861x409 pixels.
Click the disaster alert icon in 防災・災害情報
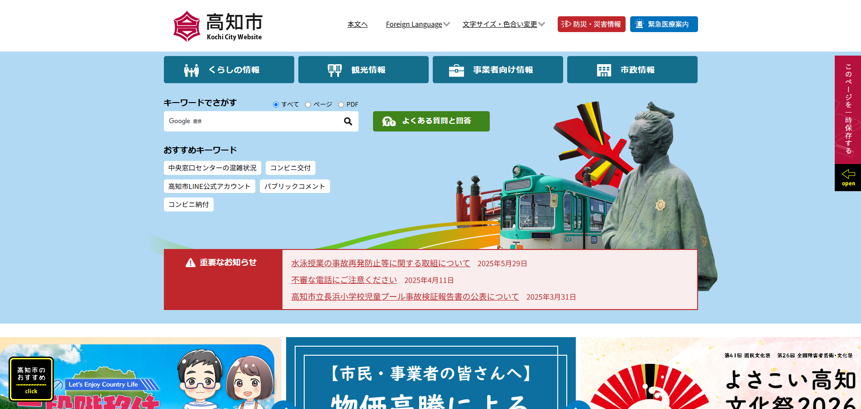point(566,24)
